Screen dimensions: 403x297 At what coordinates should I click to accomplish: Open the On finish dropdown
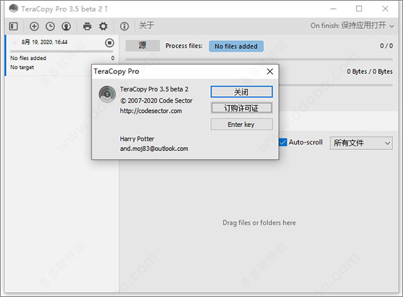tap(352, 26)
